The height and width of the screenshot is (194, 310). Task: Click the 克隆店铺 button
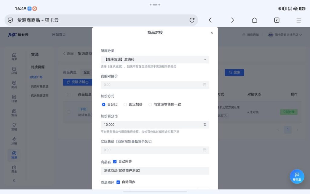pos(78,82)
